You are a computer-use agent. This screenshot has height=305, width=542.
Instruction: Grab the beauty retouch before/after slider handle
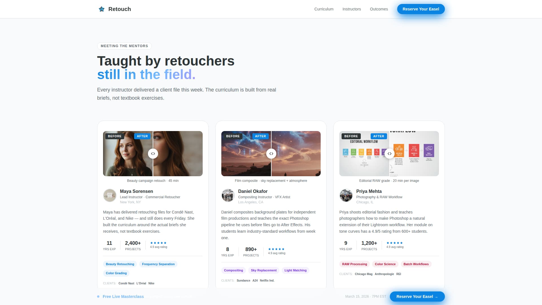[153, 154]
